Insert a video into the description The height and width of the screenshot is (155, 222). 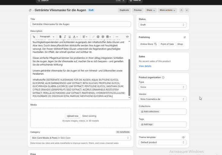103,37
